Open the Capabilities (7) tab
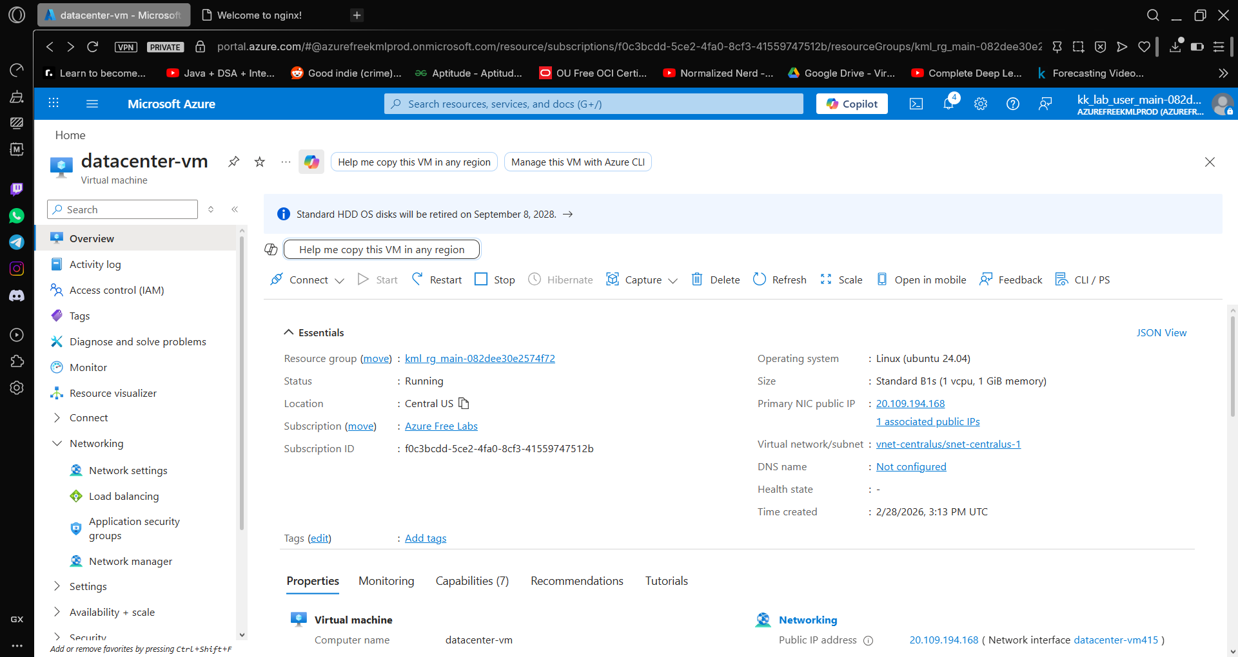Screen dimensions: 1238x657 click(472, 581)
